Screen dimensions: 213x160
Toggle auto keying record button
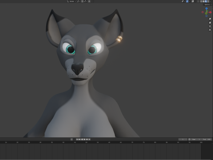71,139
